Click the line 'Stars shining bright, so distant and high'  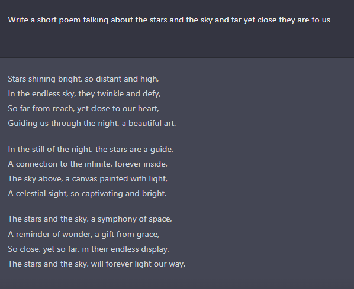coord(83,79)
